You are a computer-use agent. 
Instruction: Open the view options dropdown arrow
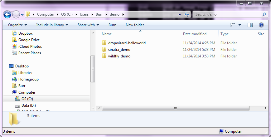pyautogui.click(x=240, y=25)
